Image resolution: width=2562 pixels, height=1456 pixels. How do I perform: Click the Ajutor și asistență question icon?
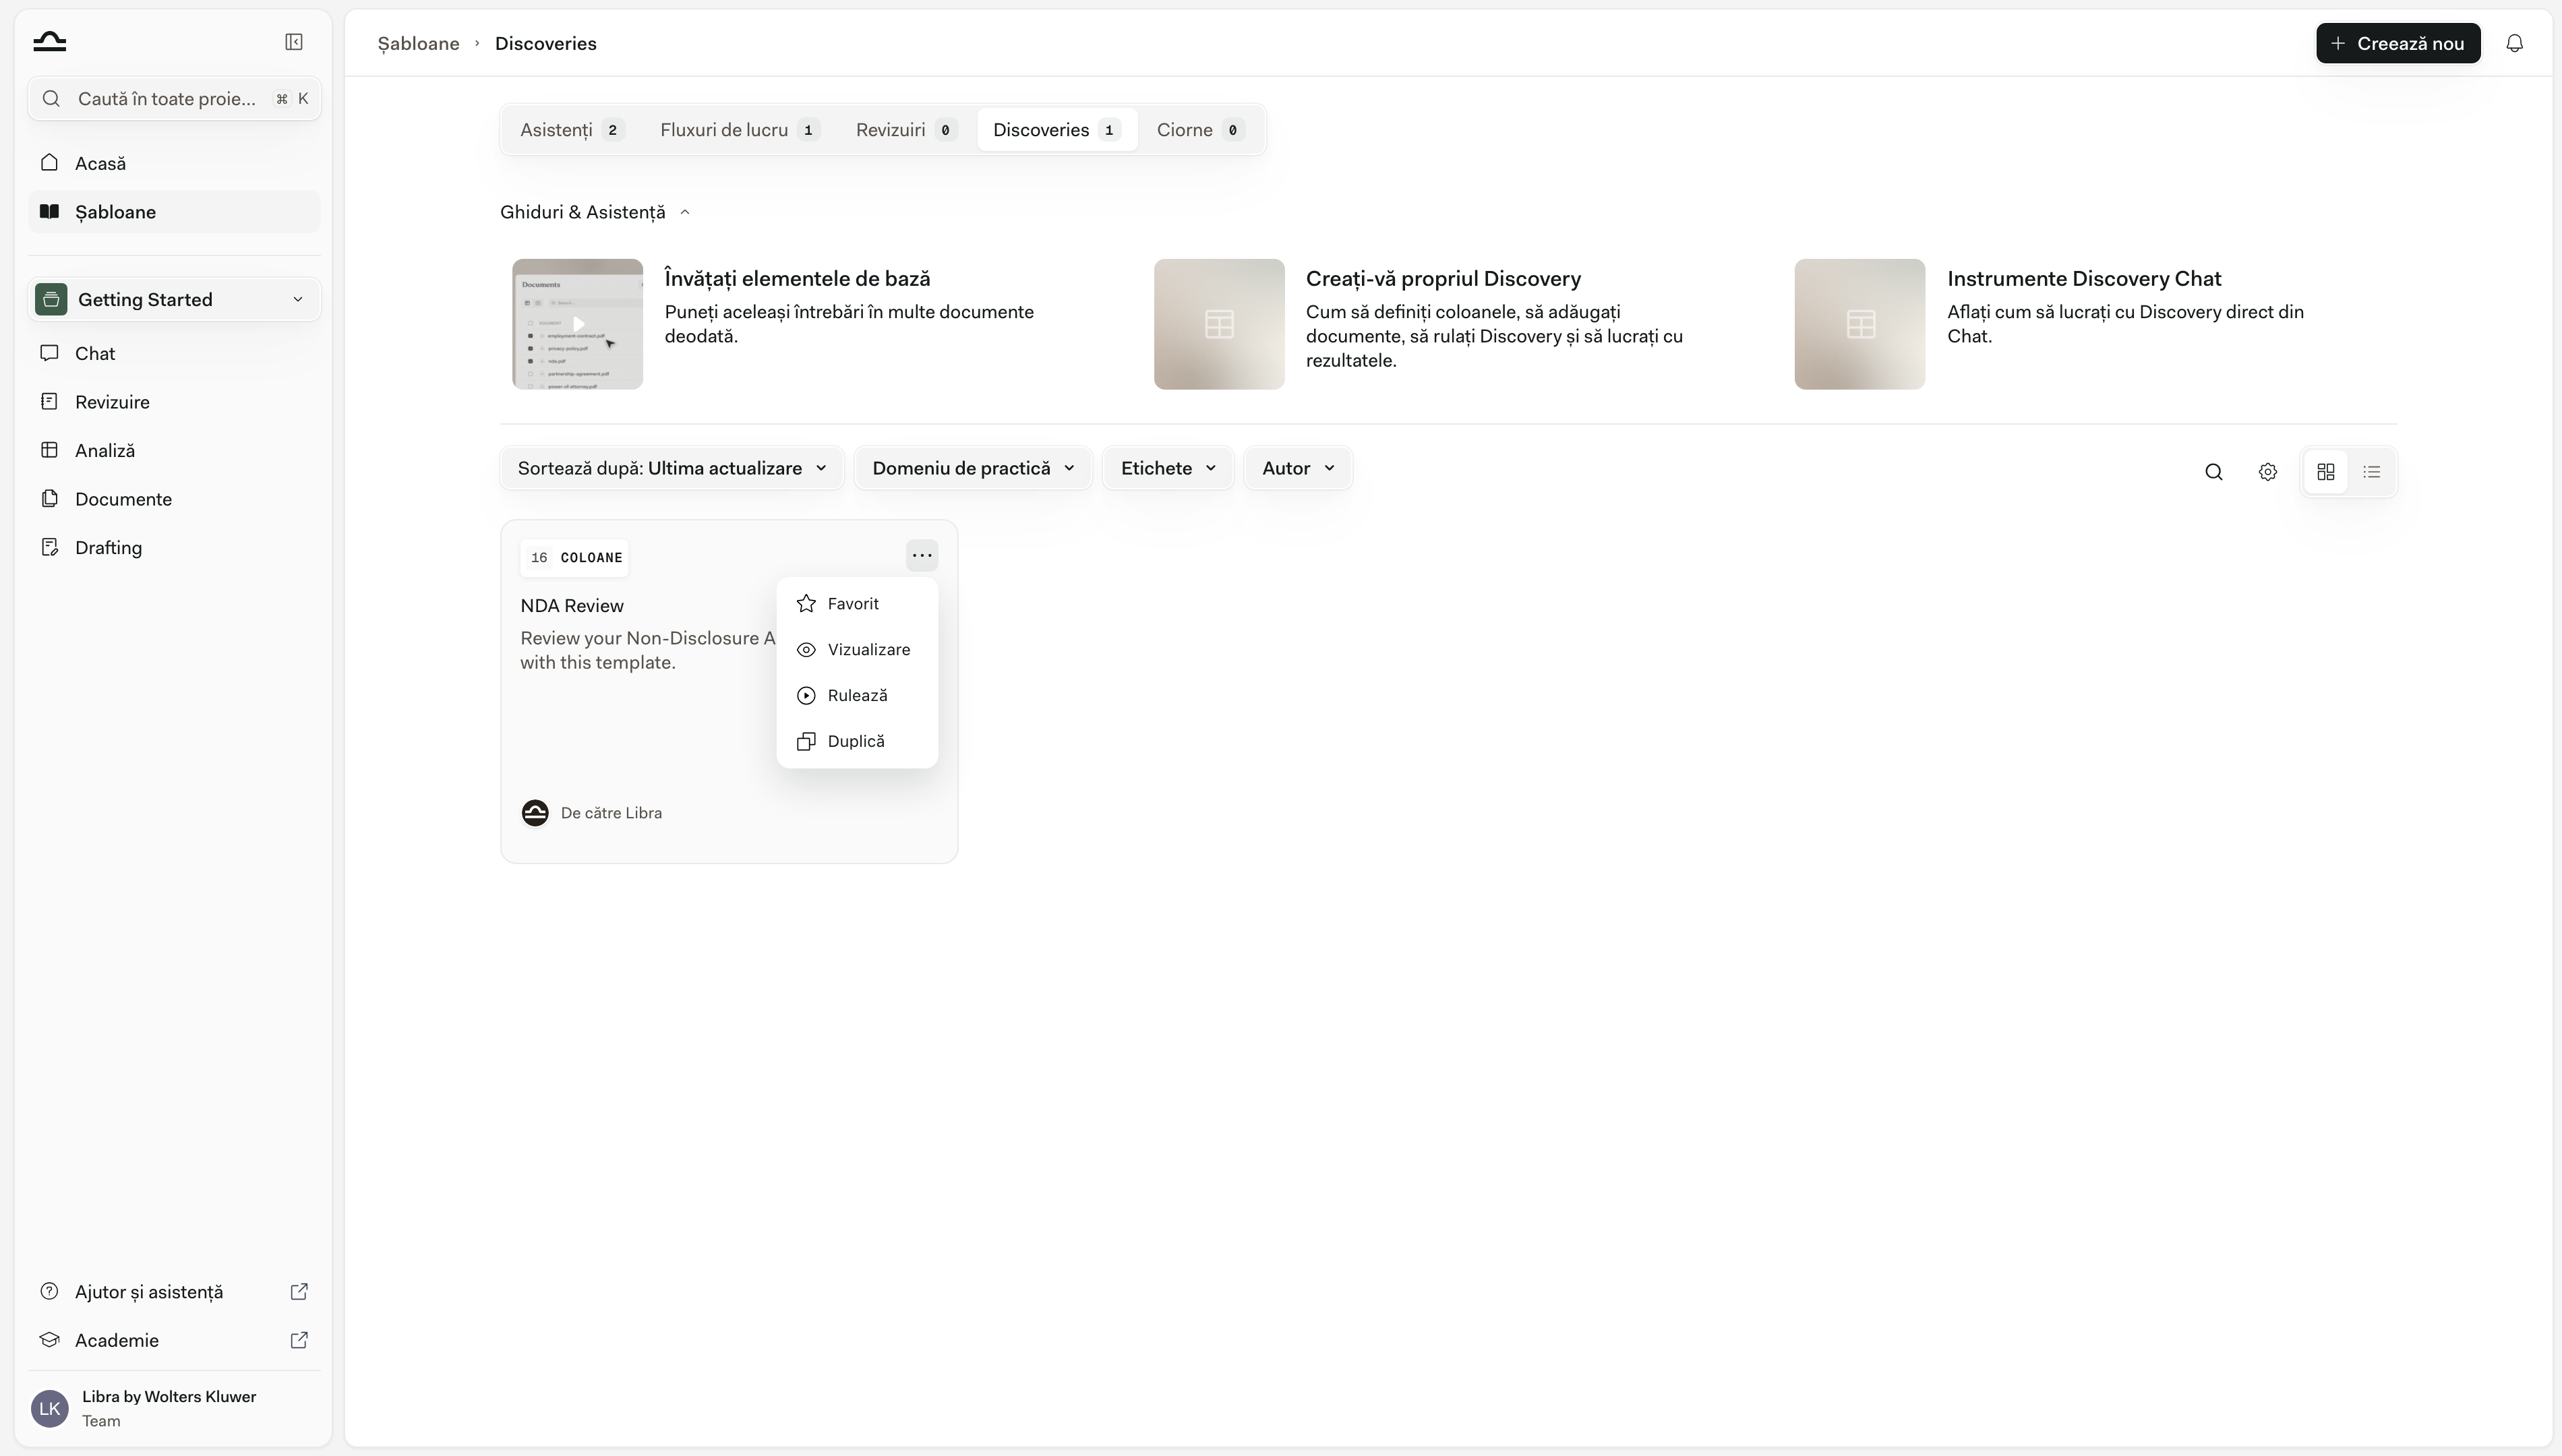[x=49, y=1291]
